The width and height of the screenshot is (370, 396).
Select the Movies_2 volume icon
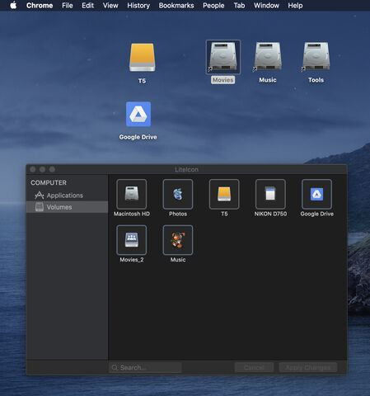[x=132, y=240]
